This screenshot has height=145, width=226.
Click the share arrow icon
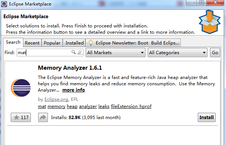click(x=43, y=117)
